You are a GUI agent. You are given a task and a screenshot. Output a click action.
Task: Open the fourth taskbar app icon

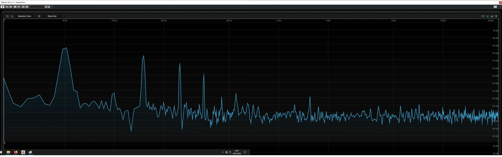[30, 152]
